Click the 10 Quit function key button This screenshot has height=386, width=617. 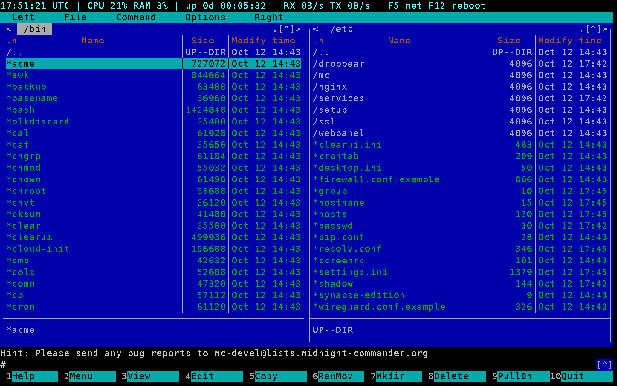tap(581, 376)
